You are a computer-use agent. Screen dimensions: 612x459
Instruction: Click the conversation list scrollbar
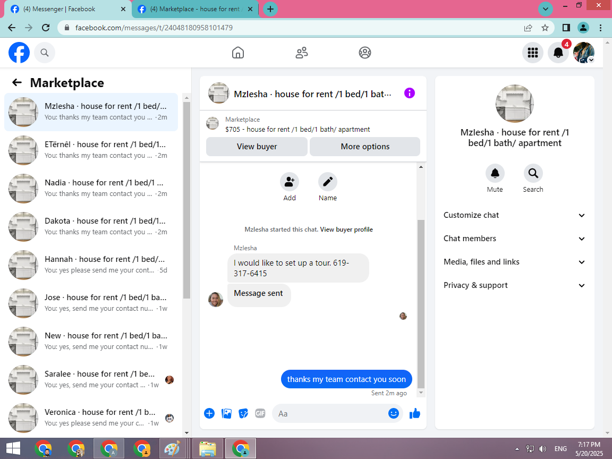(x=186, y=200)
